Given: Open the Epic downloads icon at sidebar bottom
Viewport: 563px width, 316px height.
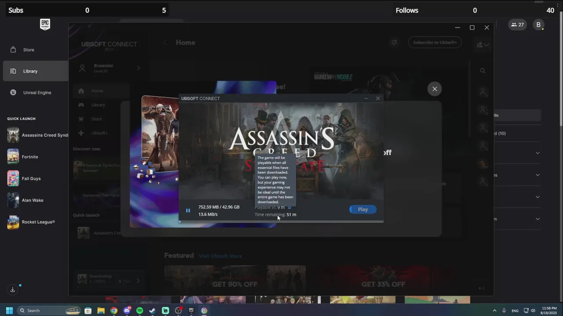Looking at the screenshot, I should 13,290.
